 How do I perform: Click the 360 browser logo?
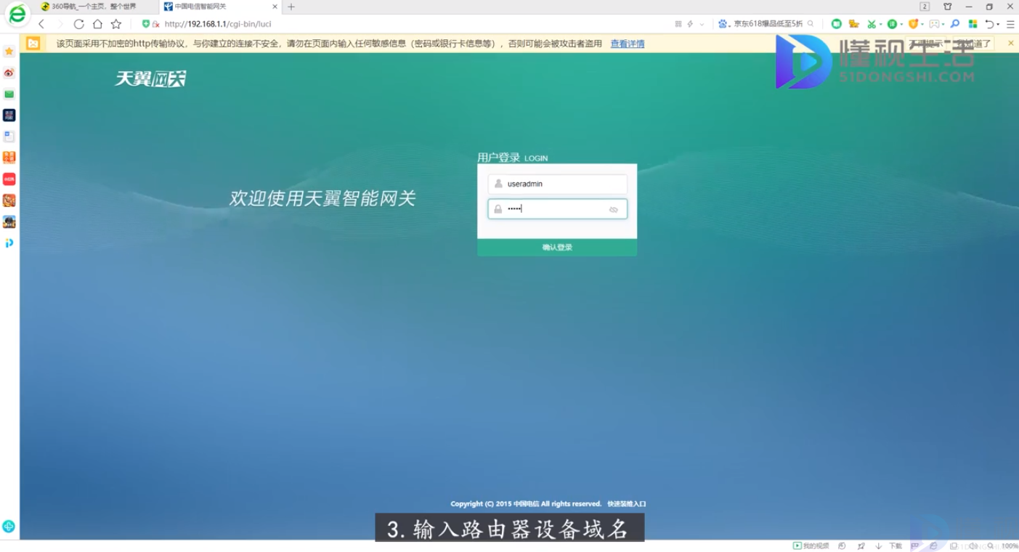click(x=16, y=15)
